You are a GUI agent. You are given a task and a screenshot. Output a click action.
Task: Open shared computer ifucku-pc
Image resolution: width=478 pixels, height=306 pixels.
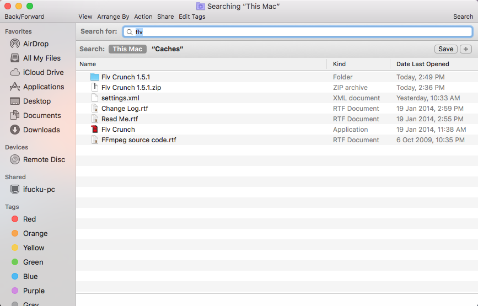[x=39, y=189]
